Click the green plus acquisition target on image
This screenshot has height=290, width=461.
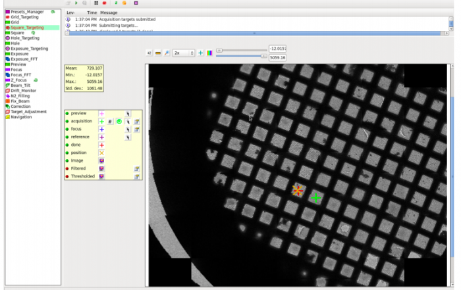click(315, 198)
